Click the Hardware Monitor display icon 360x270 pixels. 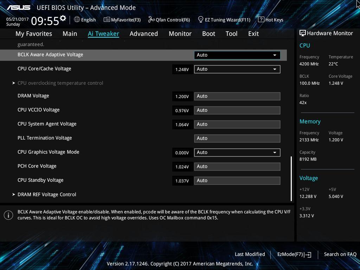303,33
